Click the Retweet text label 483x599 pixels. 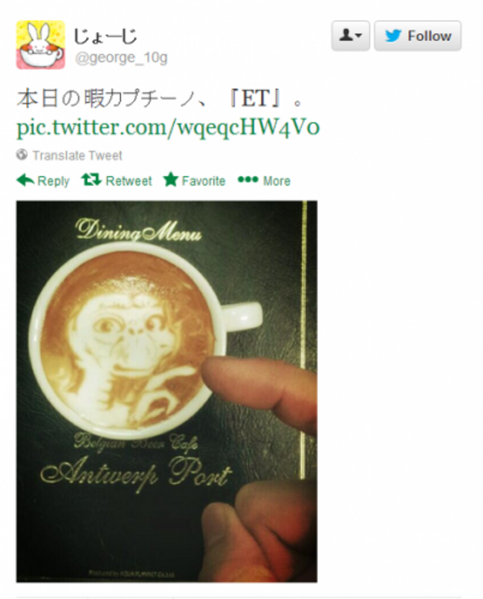129,181
